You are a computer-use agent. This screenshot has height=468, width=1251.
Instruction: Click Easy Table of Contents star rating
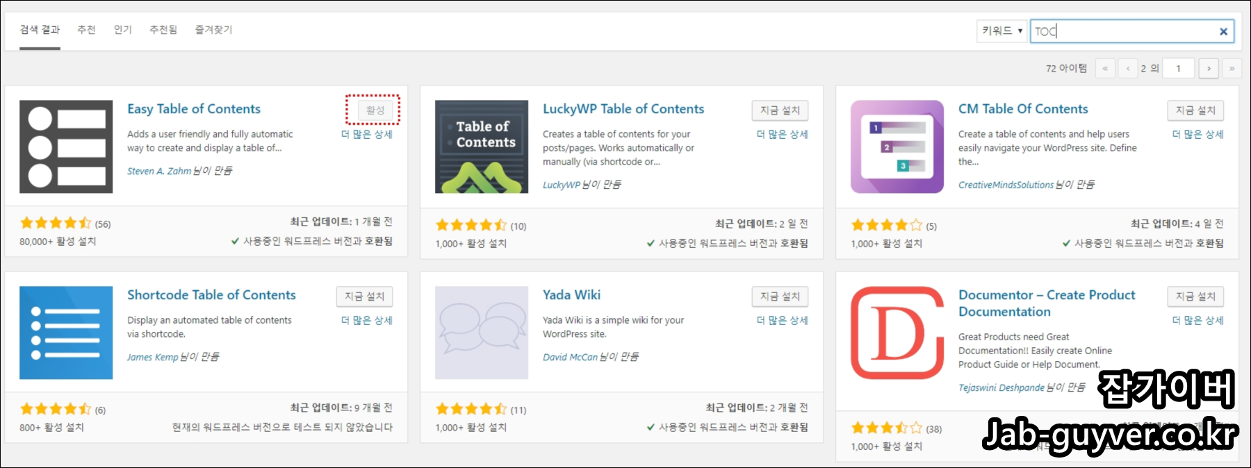(x=56, y=223)
